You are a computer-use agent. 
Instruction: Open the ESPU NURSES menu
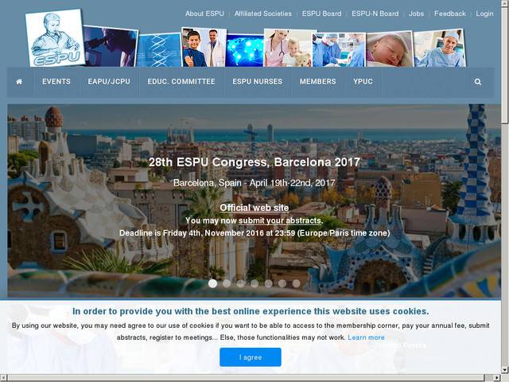tap(257, 81)
